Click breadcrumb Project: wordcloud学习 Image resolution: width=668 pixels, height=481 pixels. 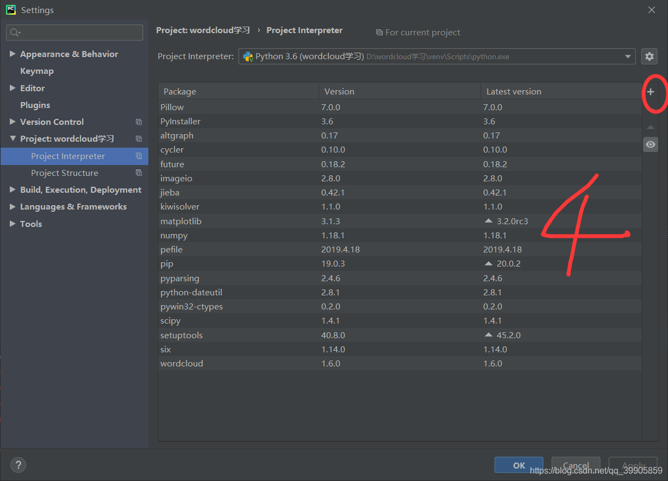203,30
